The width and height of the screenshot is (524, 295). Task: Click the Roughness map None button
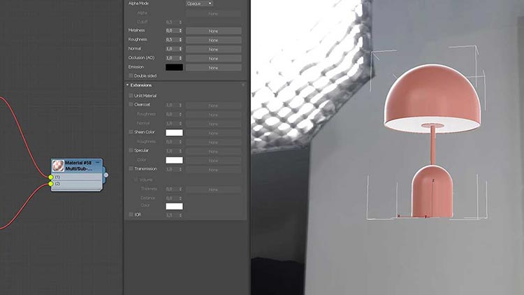pos(213,40)
